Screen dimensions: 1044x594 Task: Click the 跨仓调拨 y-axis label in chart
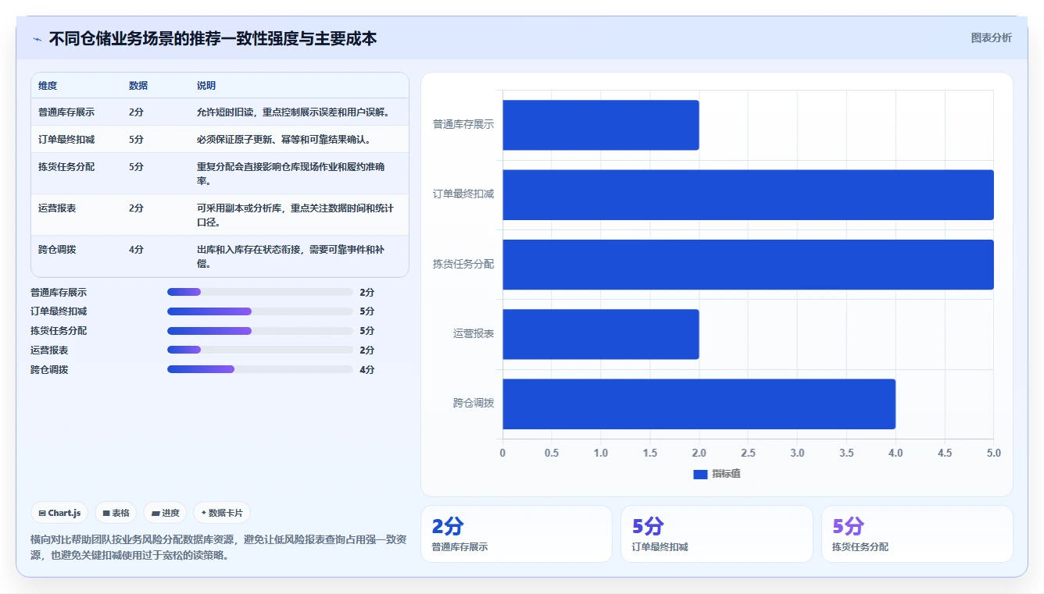pos(474,403)
